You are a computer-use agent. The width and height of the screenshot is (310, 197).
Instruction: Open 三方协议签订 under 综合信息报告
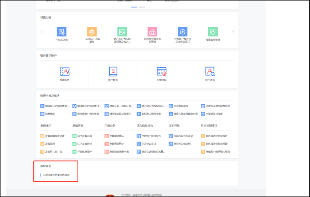pos(146,144)
